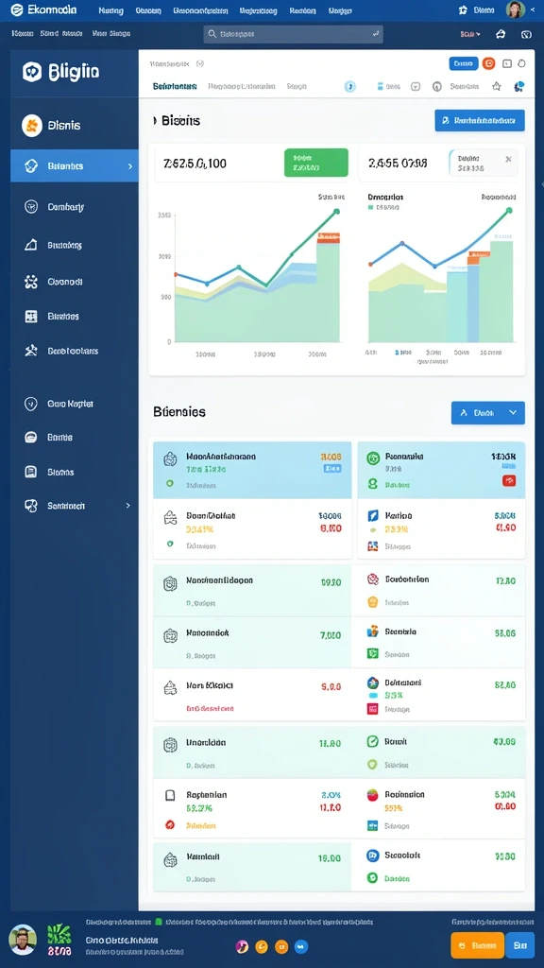The height and width of the screenshot is (968, 544).
Task: Select the first bold tab under the header
Action: (x=175, y=86)
